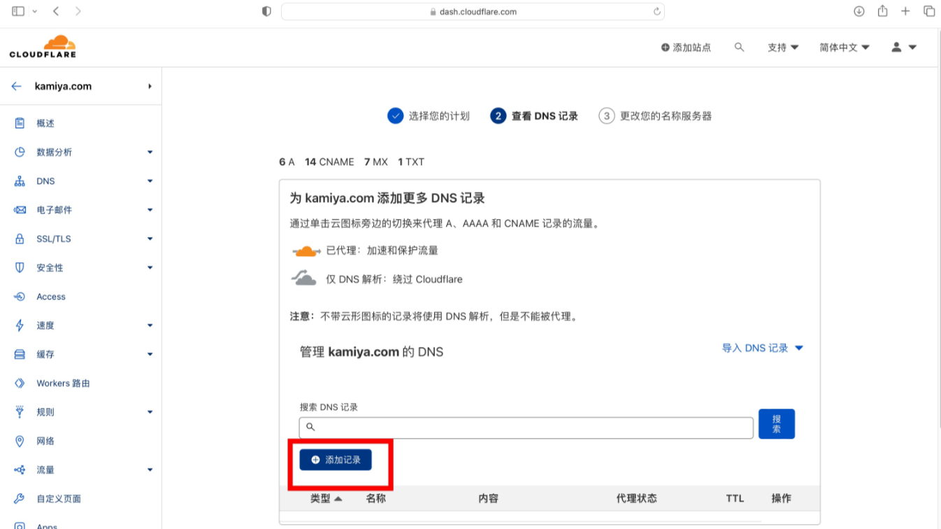Go to step 更改您的名称服务器
The width and height of the screenshot is (941, 529).
point(656,116)
